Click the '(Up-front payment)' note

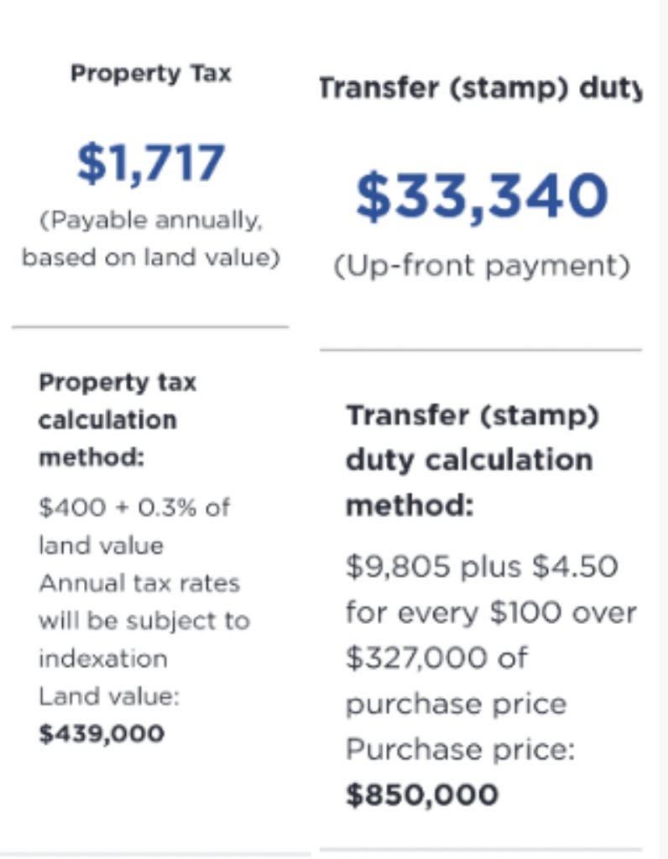(481, 266)
